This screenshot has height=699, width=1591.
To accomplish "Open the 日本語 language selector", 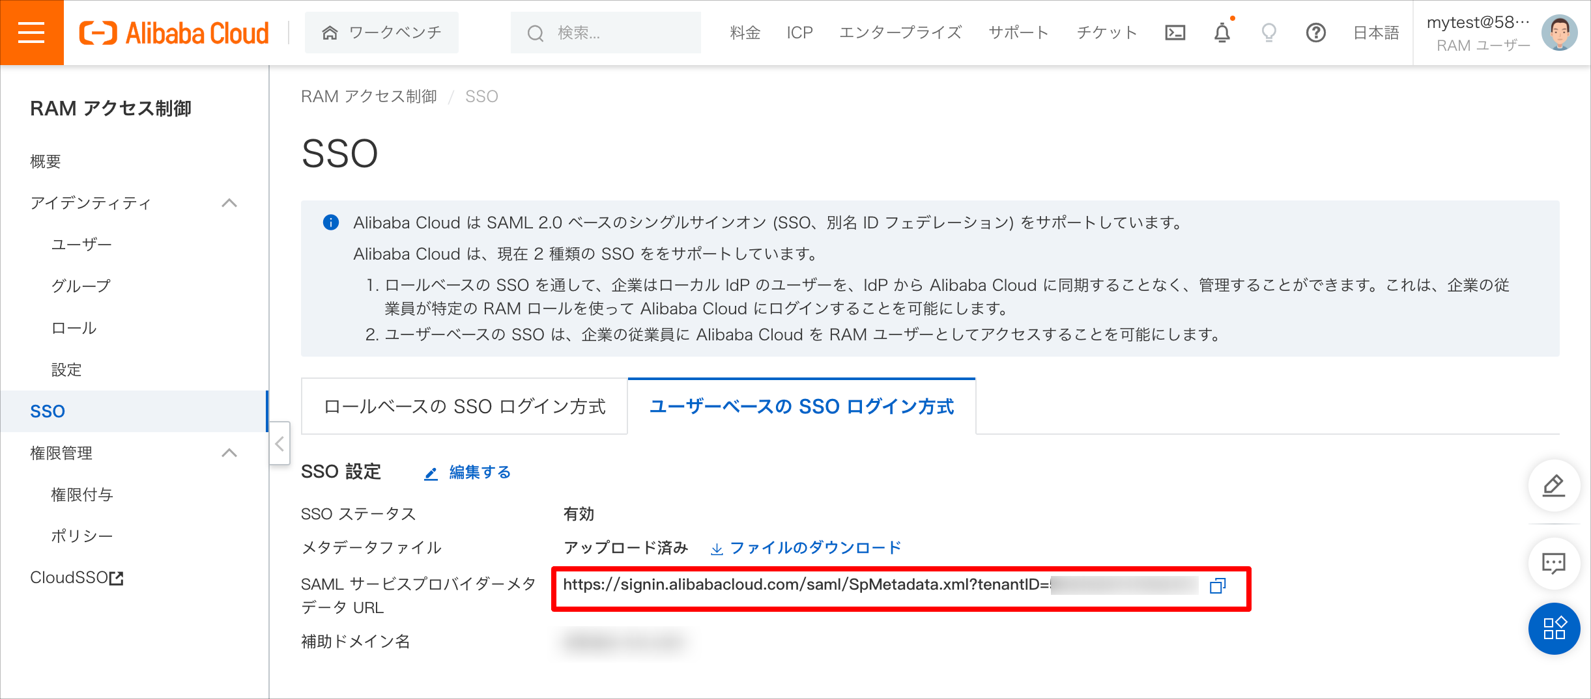I will tap(1376, 33).
